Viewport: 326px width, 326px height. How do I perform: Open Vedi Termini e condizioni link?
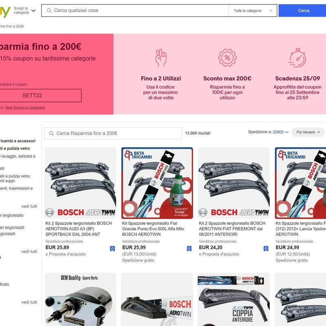point(25,108)
